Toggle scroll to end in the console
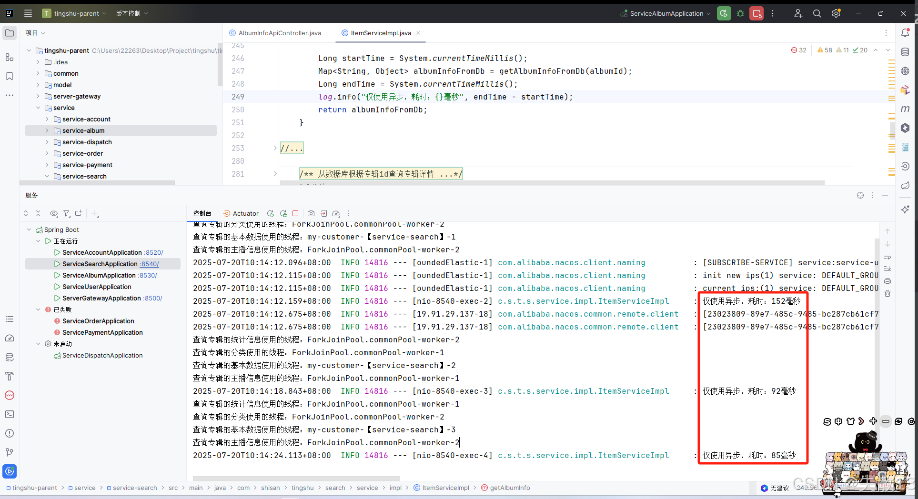Screen dimensions: 918x499 [888, 269]
